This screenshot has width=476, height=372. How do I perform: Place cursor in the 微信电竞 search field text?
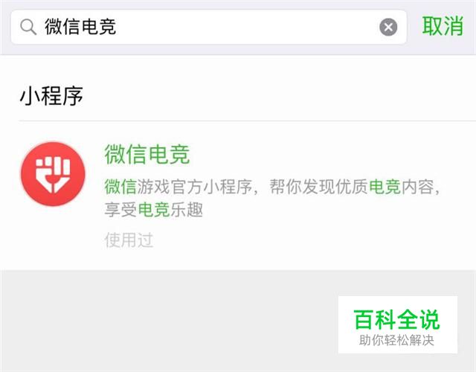tap(80, 27)
